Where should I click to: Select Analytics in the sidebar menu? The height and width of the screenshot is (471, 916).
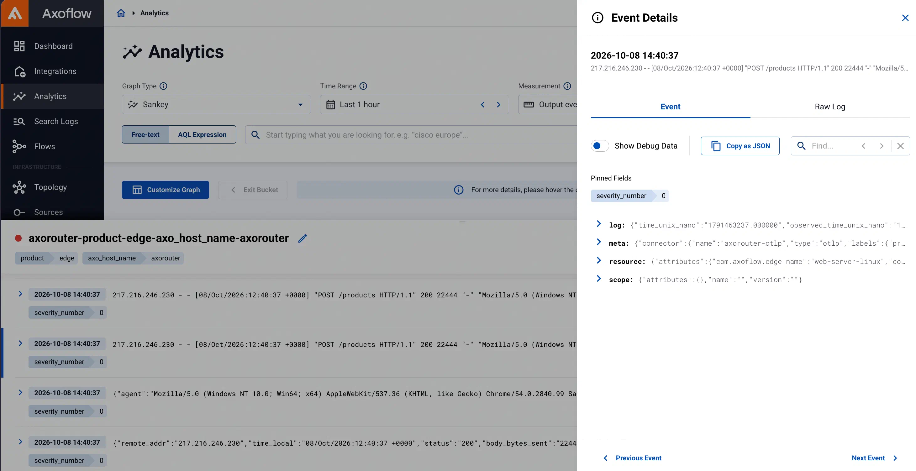tap(53, 96)
